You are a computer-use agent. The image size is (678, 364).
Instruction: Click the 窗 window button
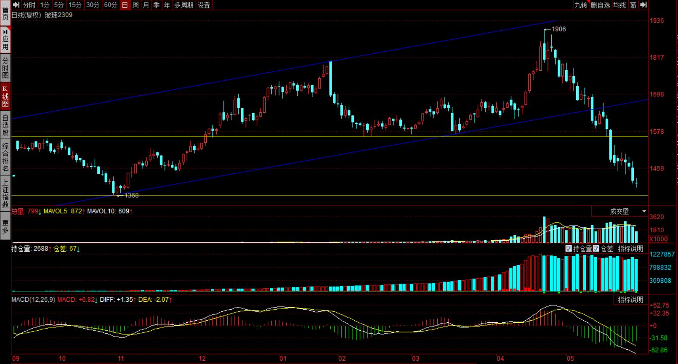click(x=633, y=5)
